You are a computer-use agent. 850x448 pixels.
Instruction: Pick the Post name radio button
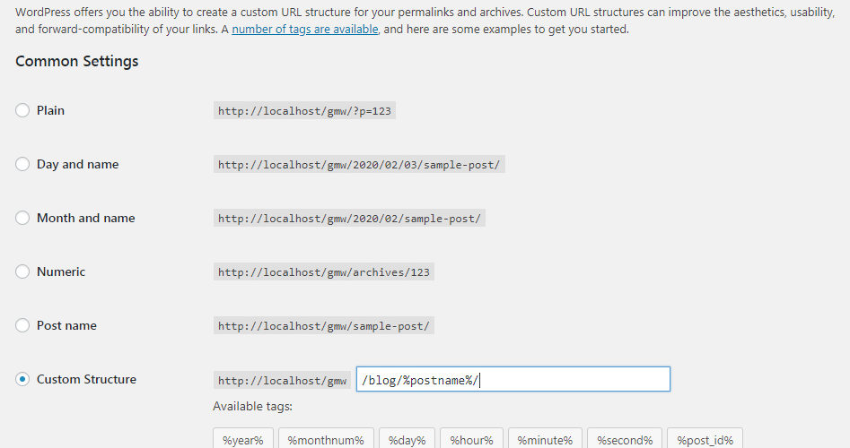pos(22,325)
